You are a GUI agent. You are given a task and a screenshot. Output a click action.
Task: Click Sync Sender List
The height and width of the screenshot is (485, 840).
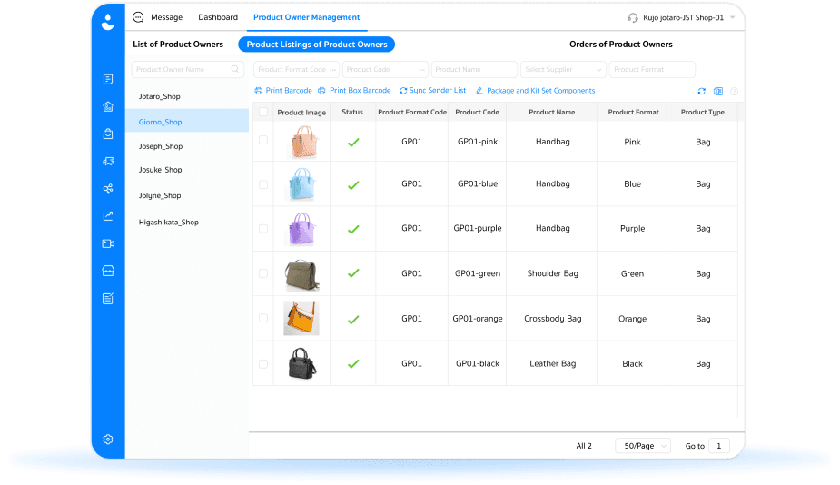click(x=432, y=91)
